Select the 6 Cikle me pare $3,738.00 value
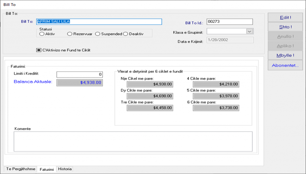Viewport: 306px width, 174px height. (x=216, y=108)
